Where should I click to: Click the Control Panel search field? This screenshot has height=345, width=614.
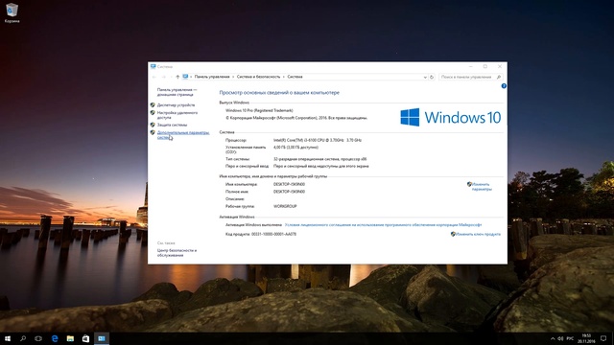point(471,77)
